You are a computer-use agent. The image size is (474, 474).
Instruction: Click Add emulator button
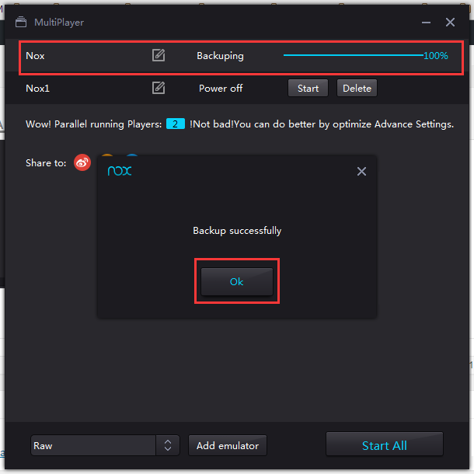pos(228,445)
